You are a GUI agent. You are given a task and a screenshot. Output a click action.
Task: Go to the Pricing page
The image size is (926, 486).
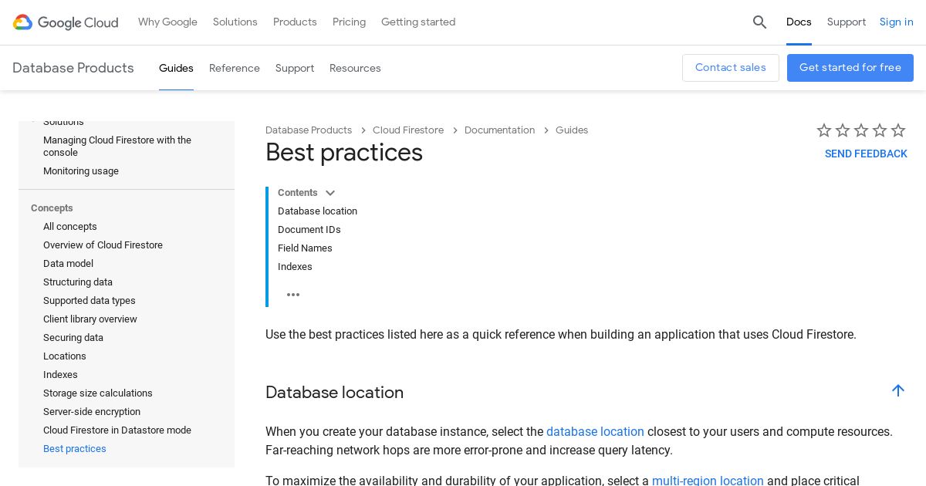point(349,22)
